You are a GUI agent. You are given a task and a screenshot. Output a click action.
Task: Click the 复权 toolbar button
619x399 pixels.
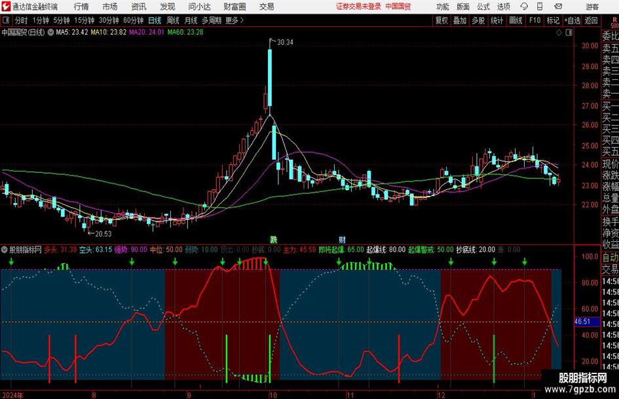[441, 20]
